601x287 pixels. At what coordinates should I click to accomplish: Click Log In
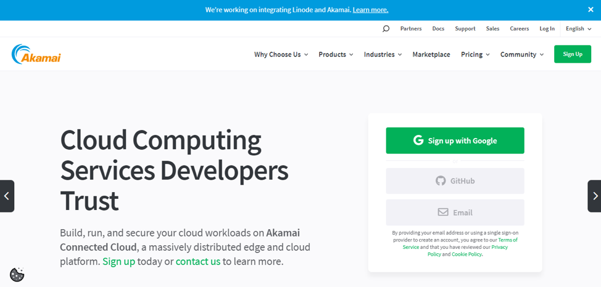click(547, 29)
